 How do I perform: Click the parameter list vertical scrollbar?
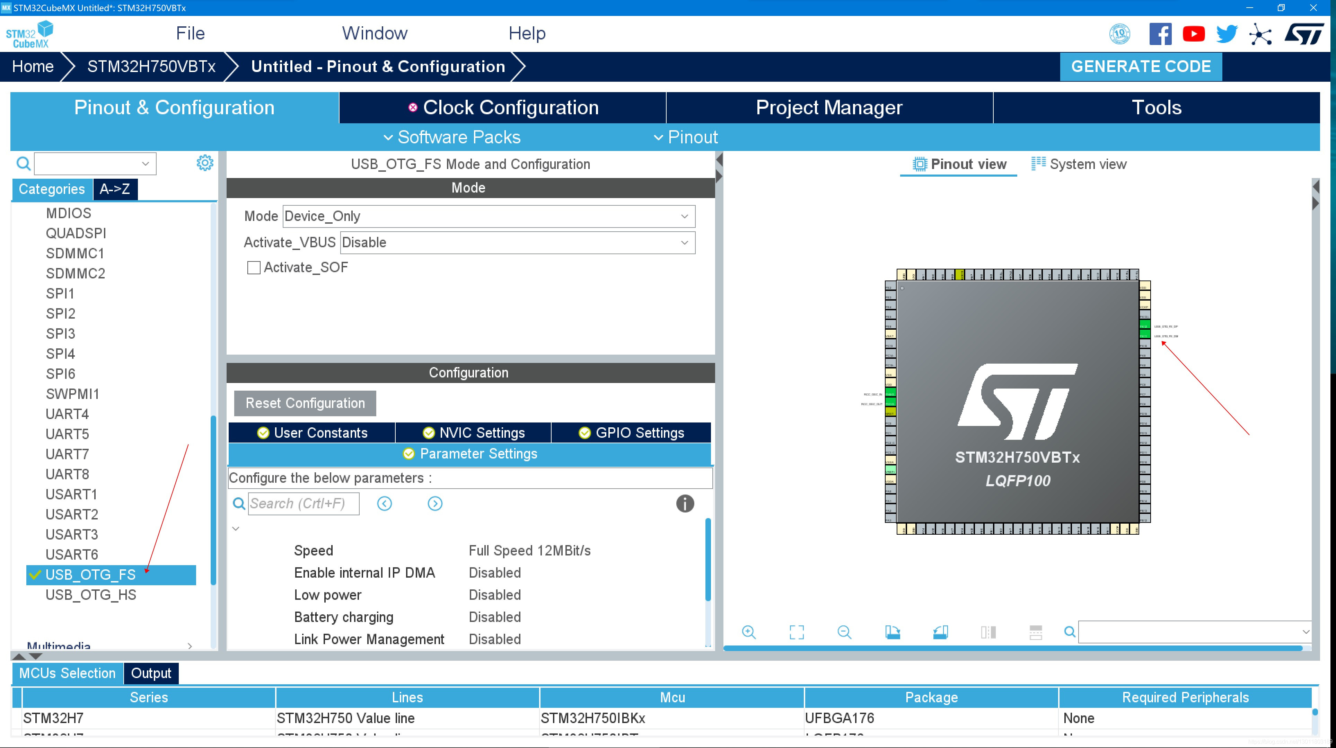[x=708, y=560]
